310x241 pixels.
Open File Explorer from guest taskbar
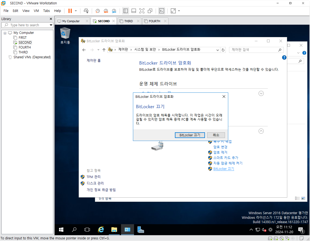114,230
